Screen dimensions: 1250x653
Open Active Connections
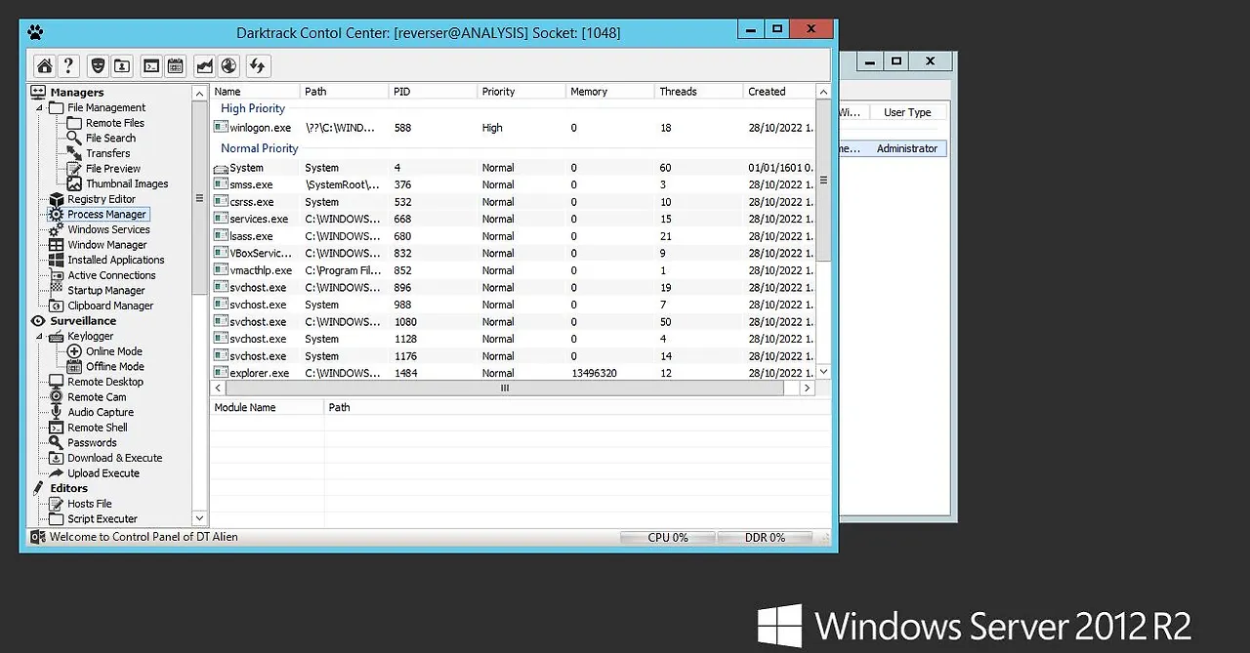pyautogui.click(x=111, y=275)
